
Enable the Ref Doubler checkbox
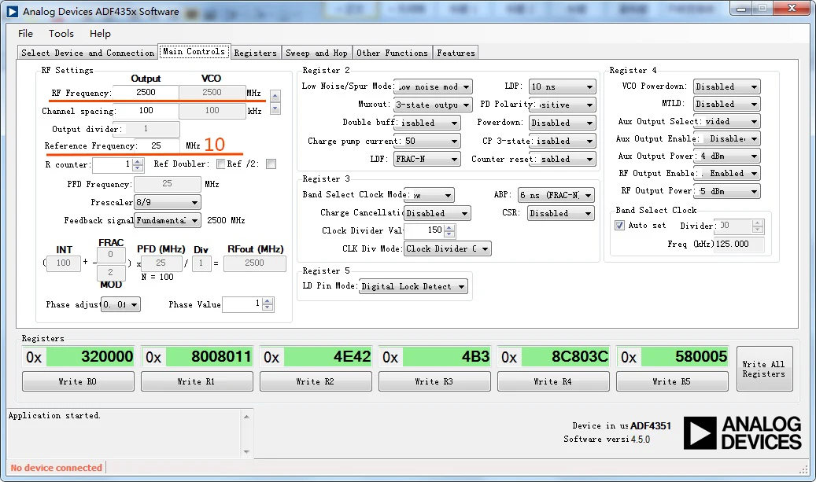click(220, 164)
